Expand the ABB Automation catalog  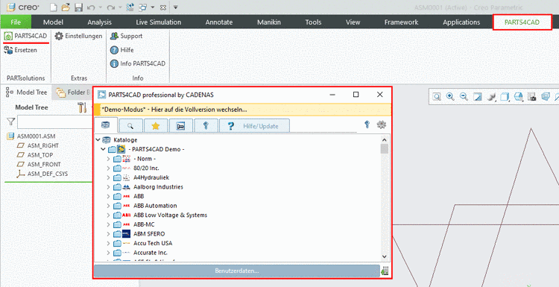pos(108,206)
